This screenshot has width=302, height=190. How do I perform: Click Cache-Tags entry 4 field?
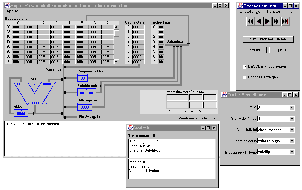click(x=161, y=47)
